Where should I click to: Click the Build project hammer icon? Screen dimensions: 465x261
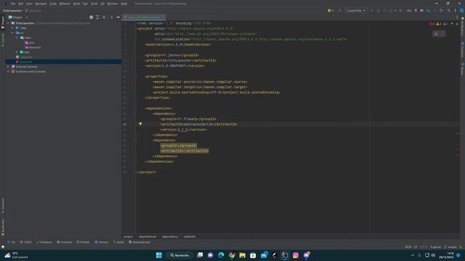point(339,10)
